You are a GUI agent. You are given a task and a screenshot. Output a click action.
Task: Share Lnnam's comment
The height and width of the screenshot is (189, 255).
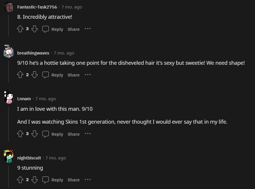point(73,134)
